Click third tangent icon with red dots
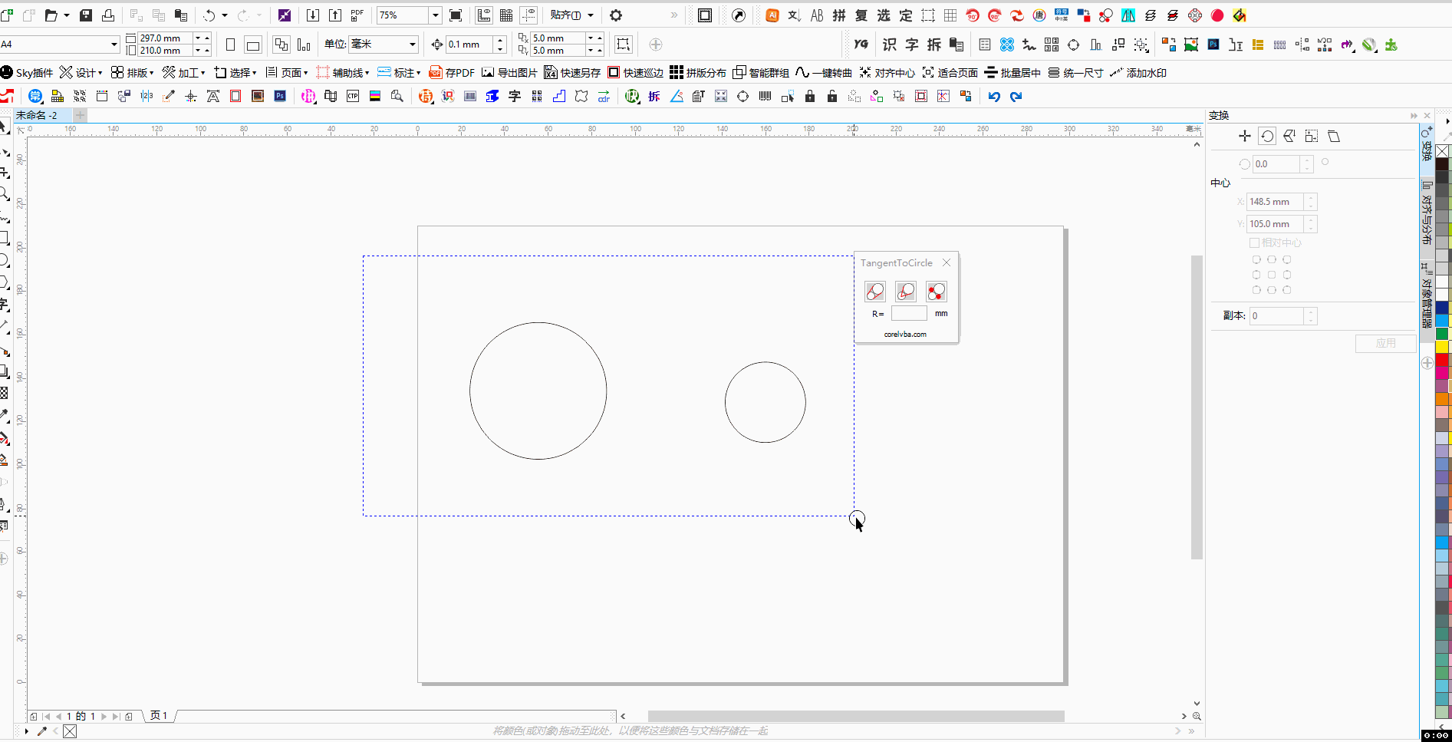The image size is (1452, 742). point(936,292)
